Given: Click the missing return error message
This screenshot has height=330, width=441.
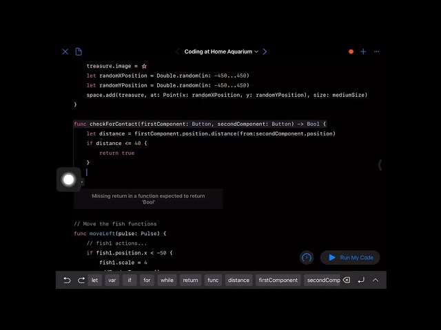Looking at the screenshot, I should pos(148,199).
